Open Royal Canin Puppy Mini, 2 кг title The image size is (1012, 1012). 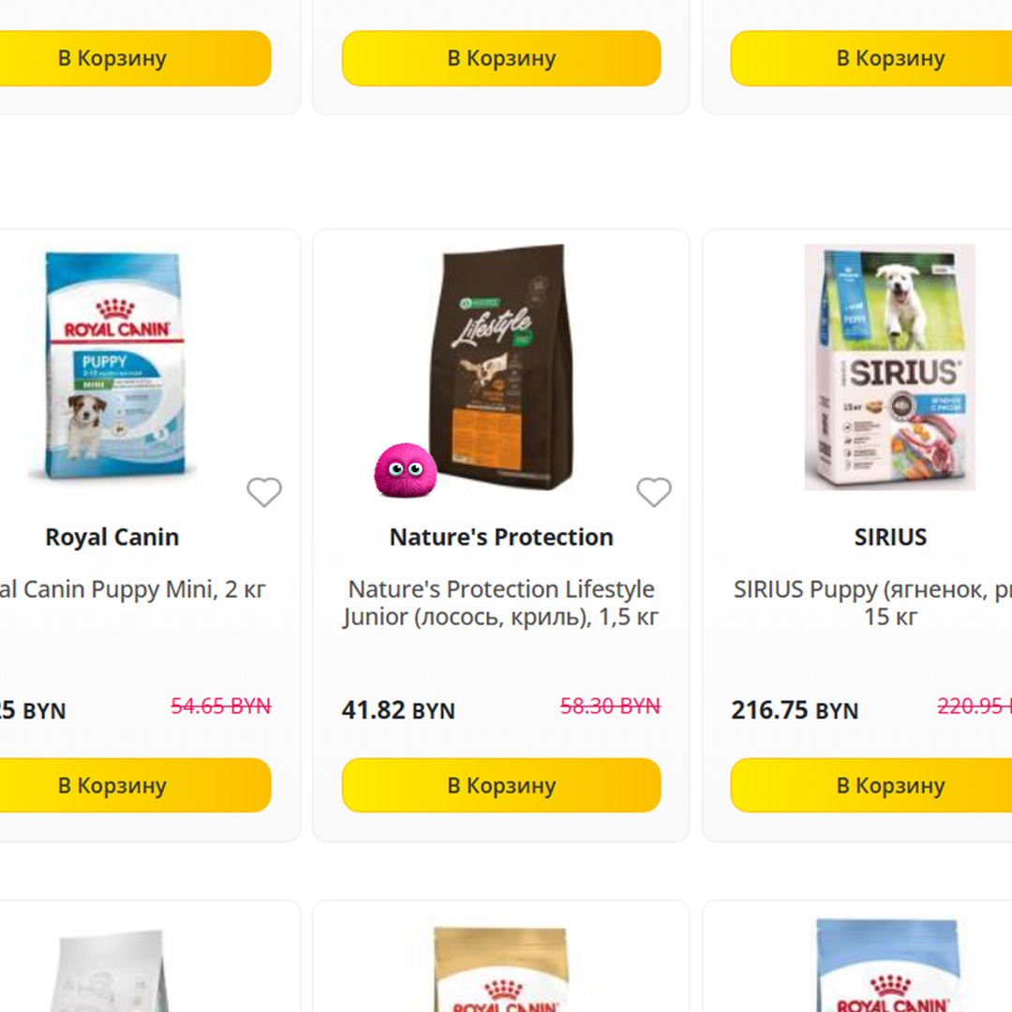coord(132,590)
